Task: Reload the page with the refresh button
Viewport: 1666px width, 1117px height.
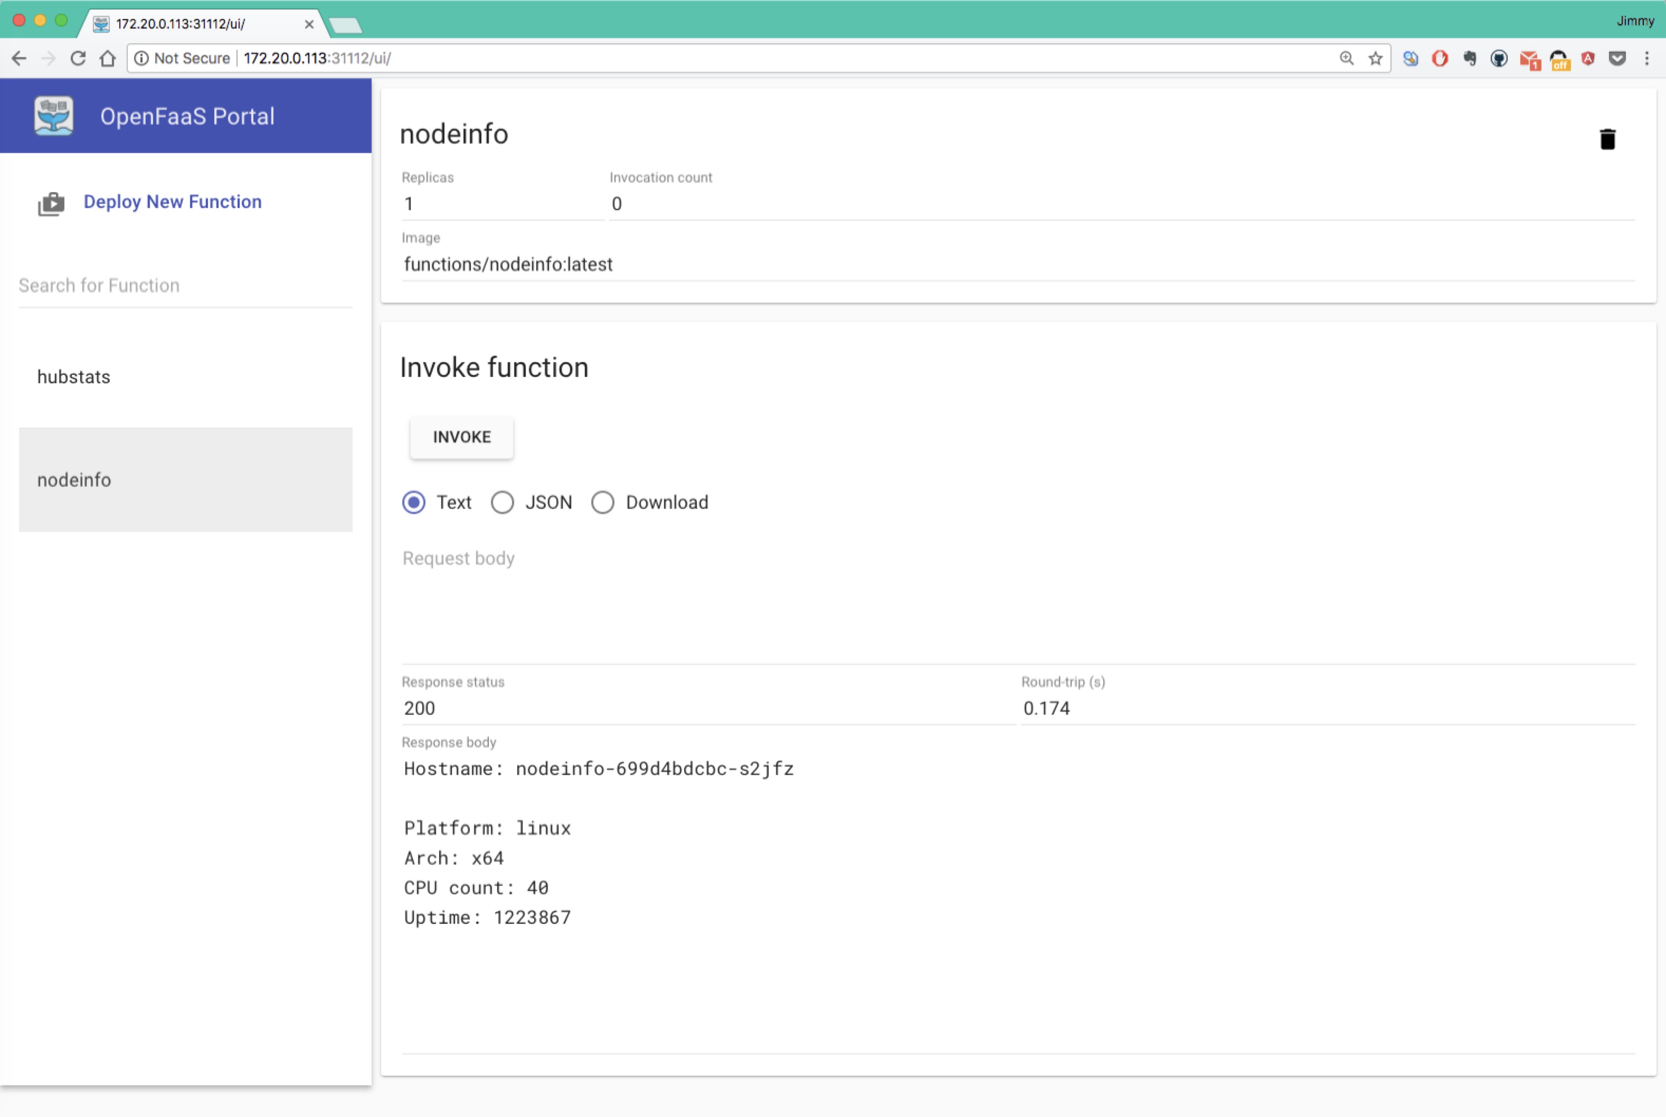Action: click(x=78, y=59)
